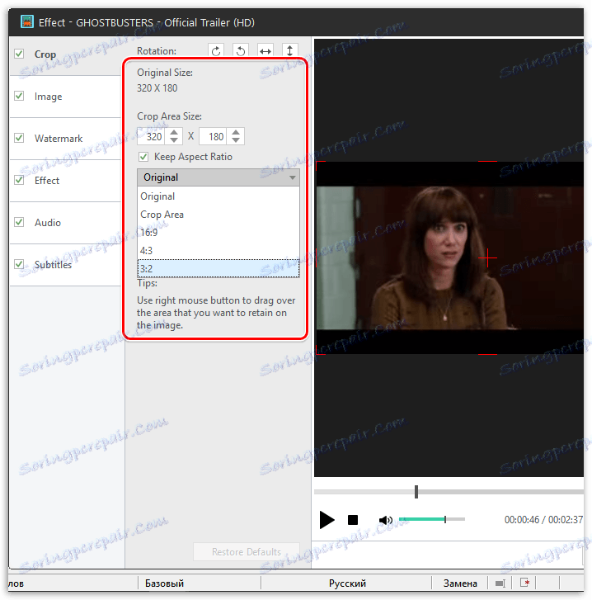The image size is (592, 600).
Task: Flip video horizontally
Action: pos(265,51)
